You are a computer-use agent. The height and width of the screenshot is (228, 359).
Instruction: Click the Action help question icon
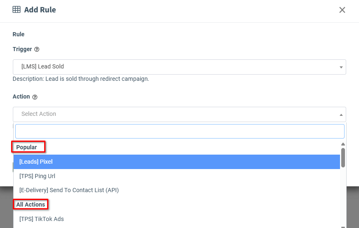[35, 97]
